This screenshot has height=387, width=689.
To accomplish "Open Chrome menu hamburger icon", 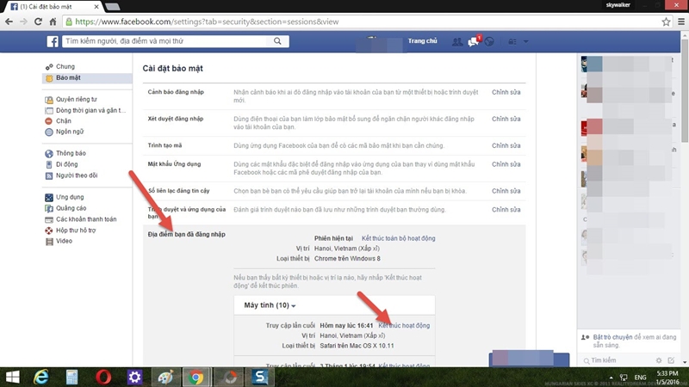I will (x=681, y=21).
